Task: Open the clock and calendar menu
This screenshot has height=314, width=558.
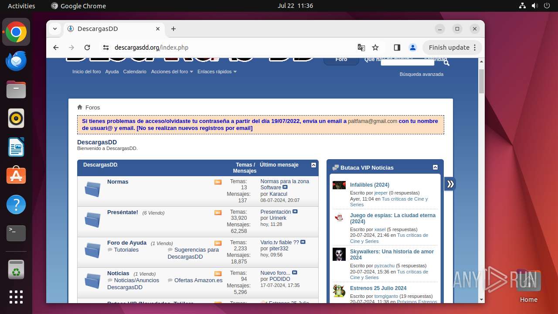Action: coord(295,6)
